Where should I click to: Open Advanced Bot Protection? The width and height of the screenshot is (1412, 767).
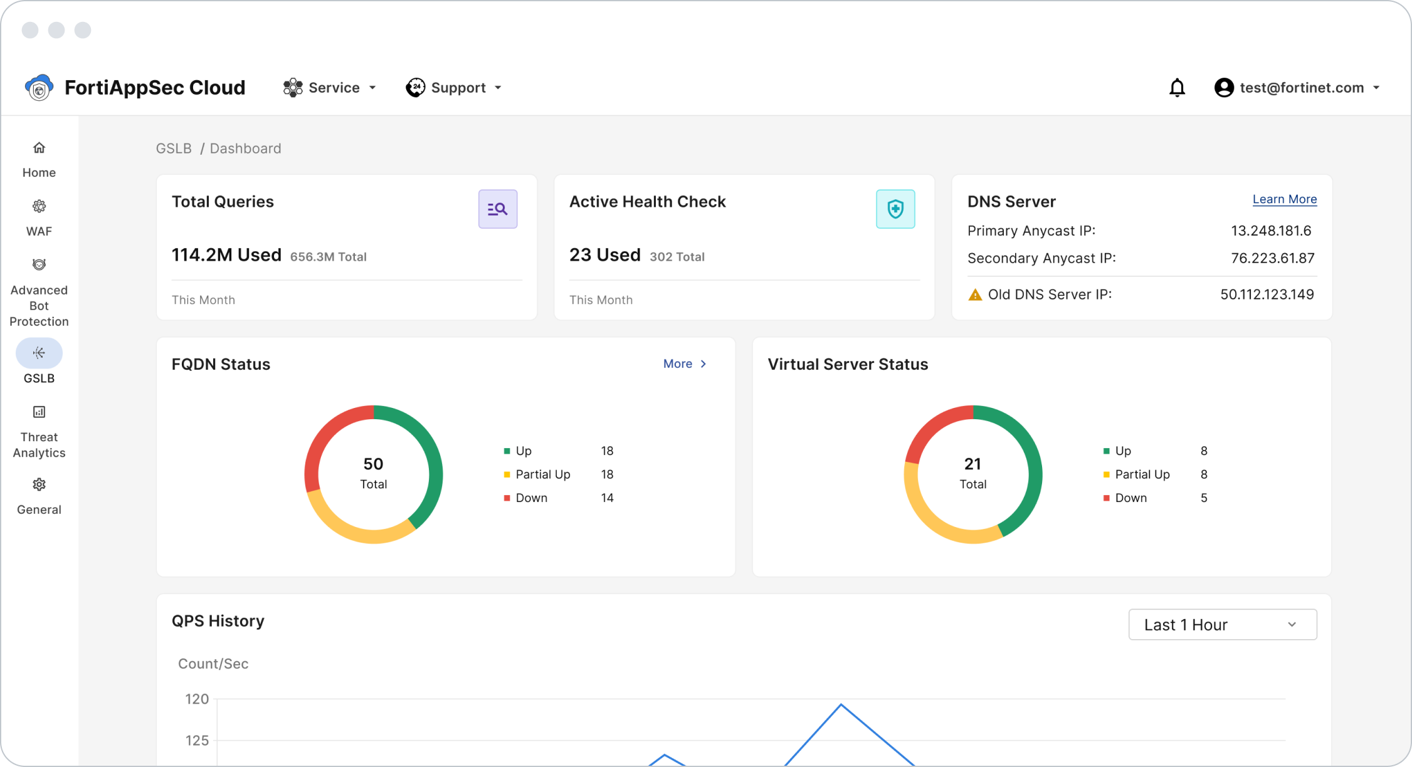[39, 264]
